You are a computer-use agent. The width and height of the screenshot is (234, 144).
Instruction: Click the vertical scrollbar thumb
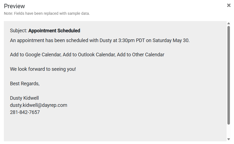pyautogui.click(x=229, y=75)
